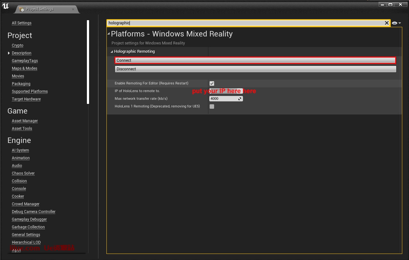Open the Packaging settings
This screenshot has height=260, width=409.
tap(21, 84)
